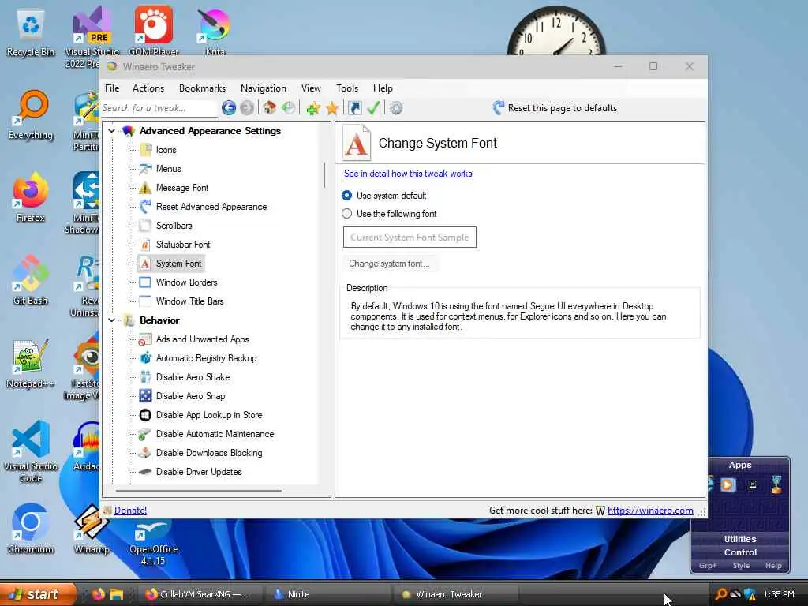808x606 pixels.
Task: Open the Recycle Bin desktop icon
Action: point(31,32)
